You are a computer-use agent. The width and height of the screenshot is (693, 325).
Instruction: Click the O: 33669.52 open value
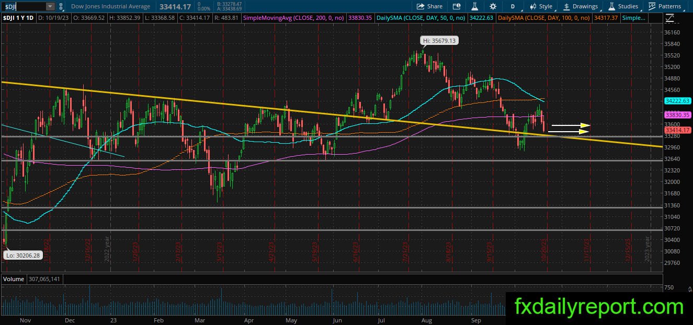pyautogui.click(x=90, y=18)
